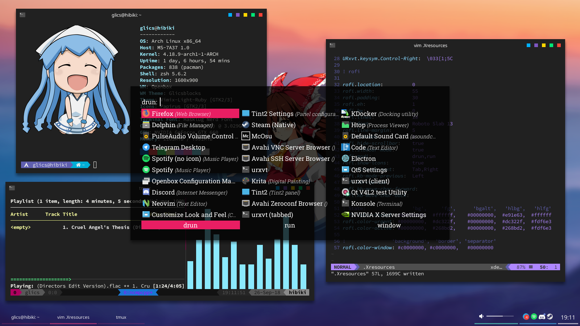Open KDocker docking utility icon
580x326 pixels.
click(x=345, y=114)
